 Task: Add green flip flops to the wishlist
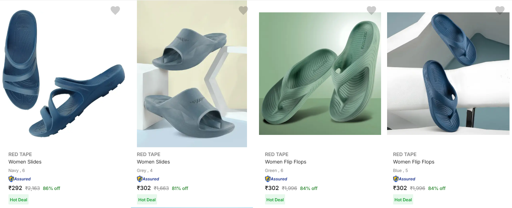click(371, 11)
